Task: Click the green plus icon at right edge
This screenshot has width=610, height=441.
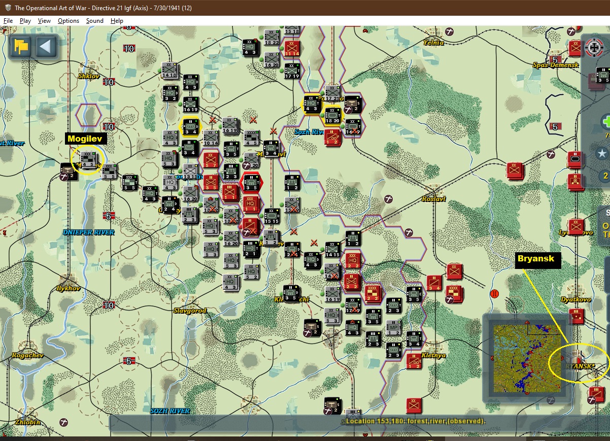Action: 606,122
